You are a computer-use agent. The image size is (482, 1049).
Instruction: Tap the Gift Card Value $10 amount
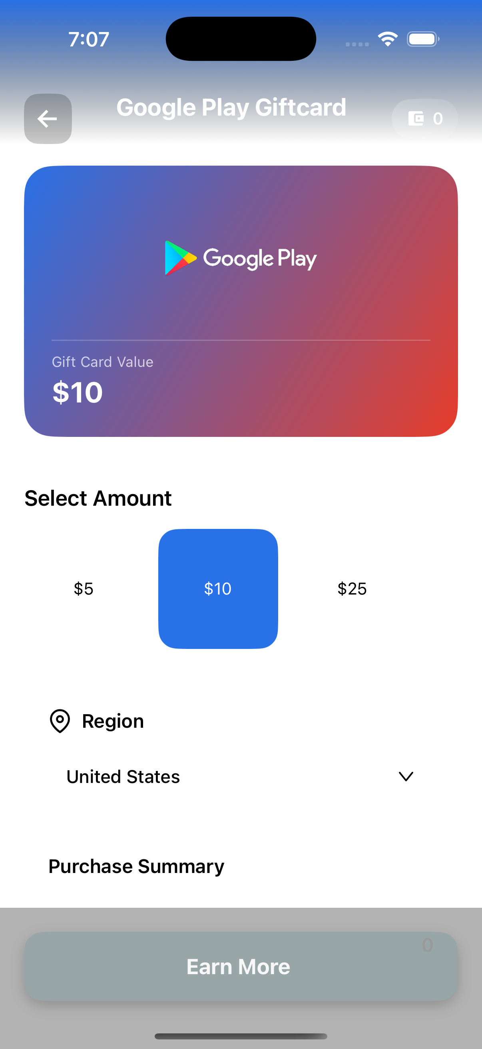(x=78, y=392)
